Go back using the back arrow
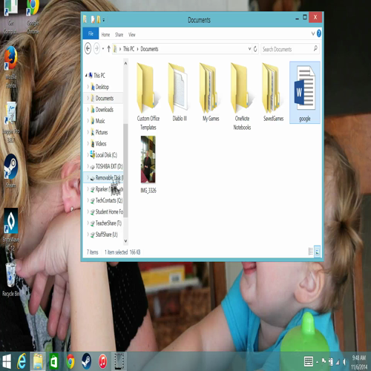The height and width of the screenshot is (371, 371). click(x=88, y=48)
